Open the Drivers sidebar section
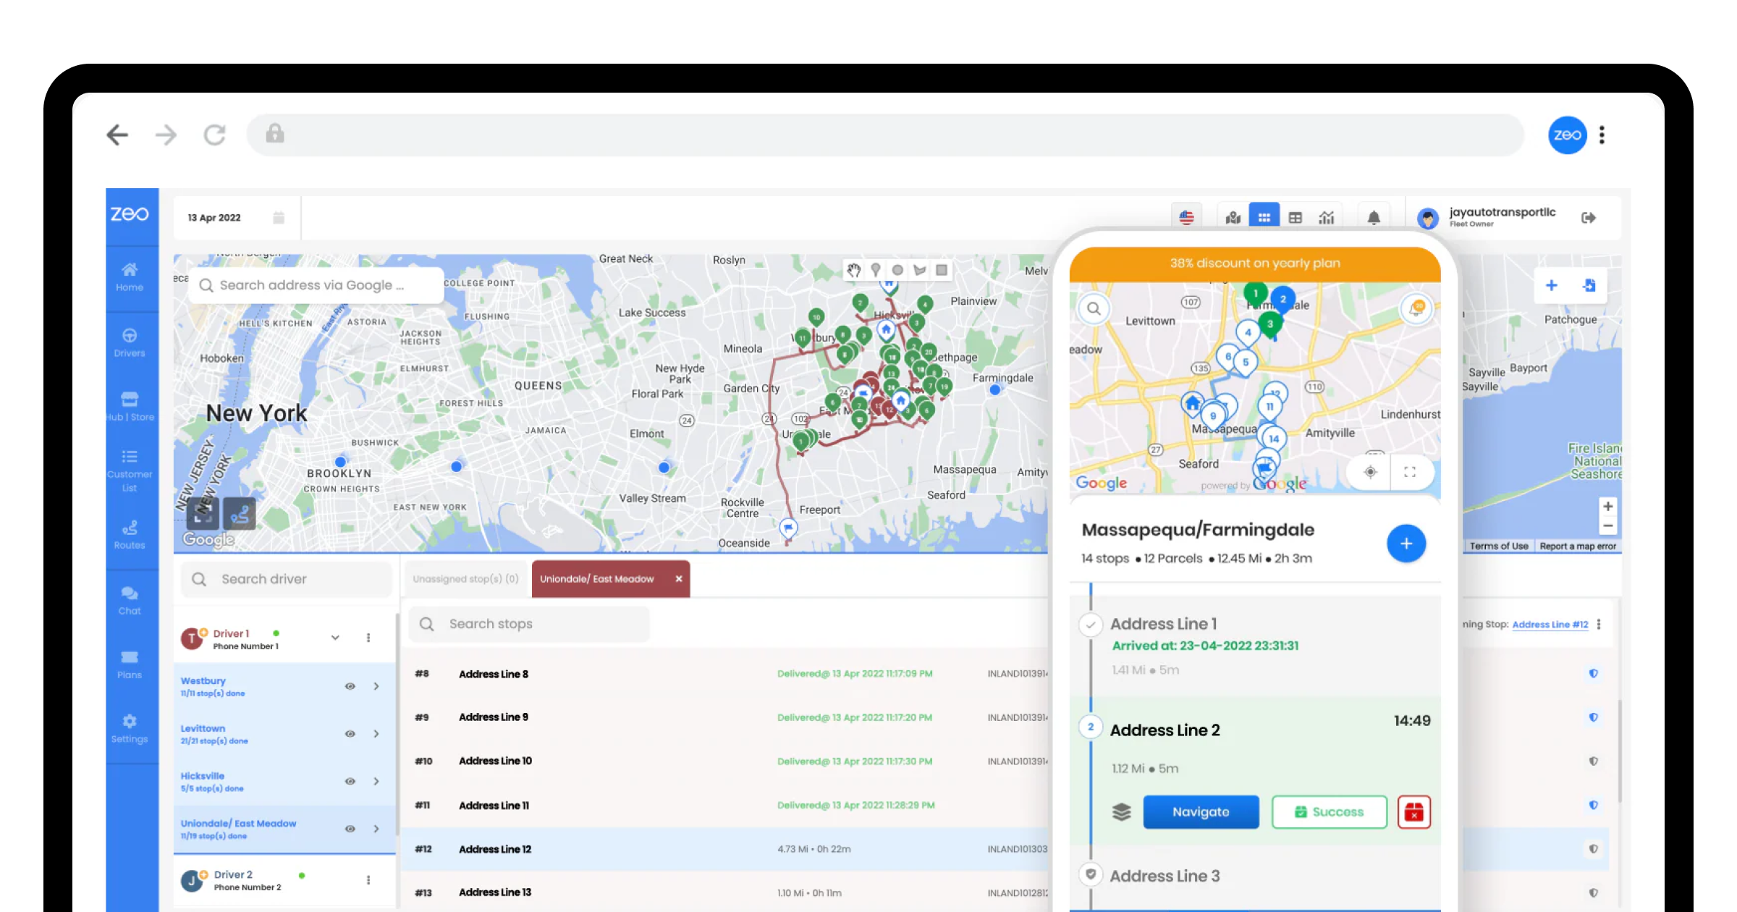Viewport: 1737px width, 912px height. point(130,342)
